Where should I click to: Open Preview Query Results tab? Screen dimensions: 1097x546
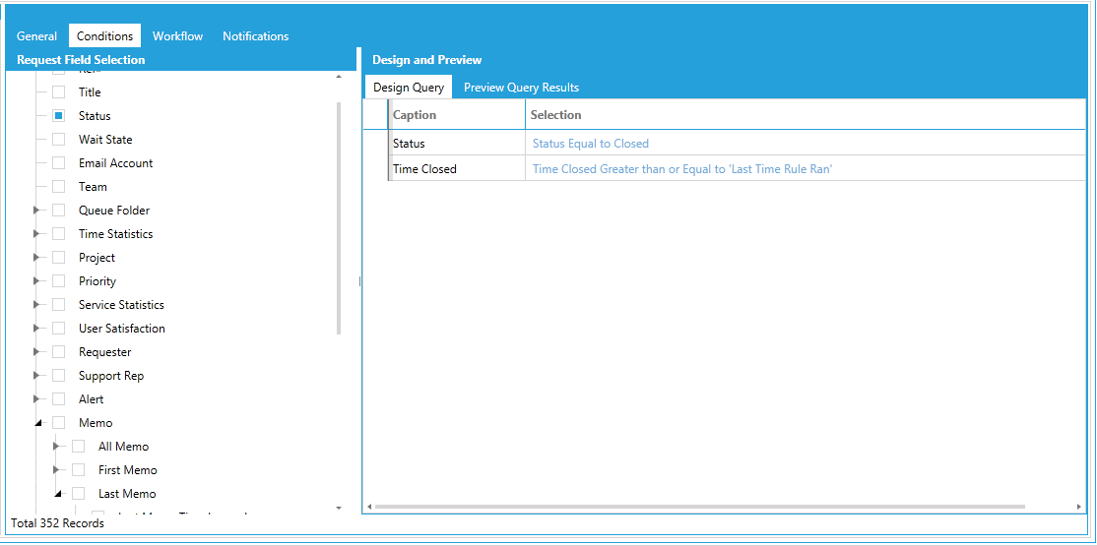pyautogui.click(x=521, y=88)
